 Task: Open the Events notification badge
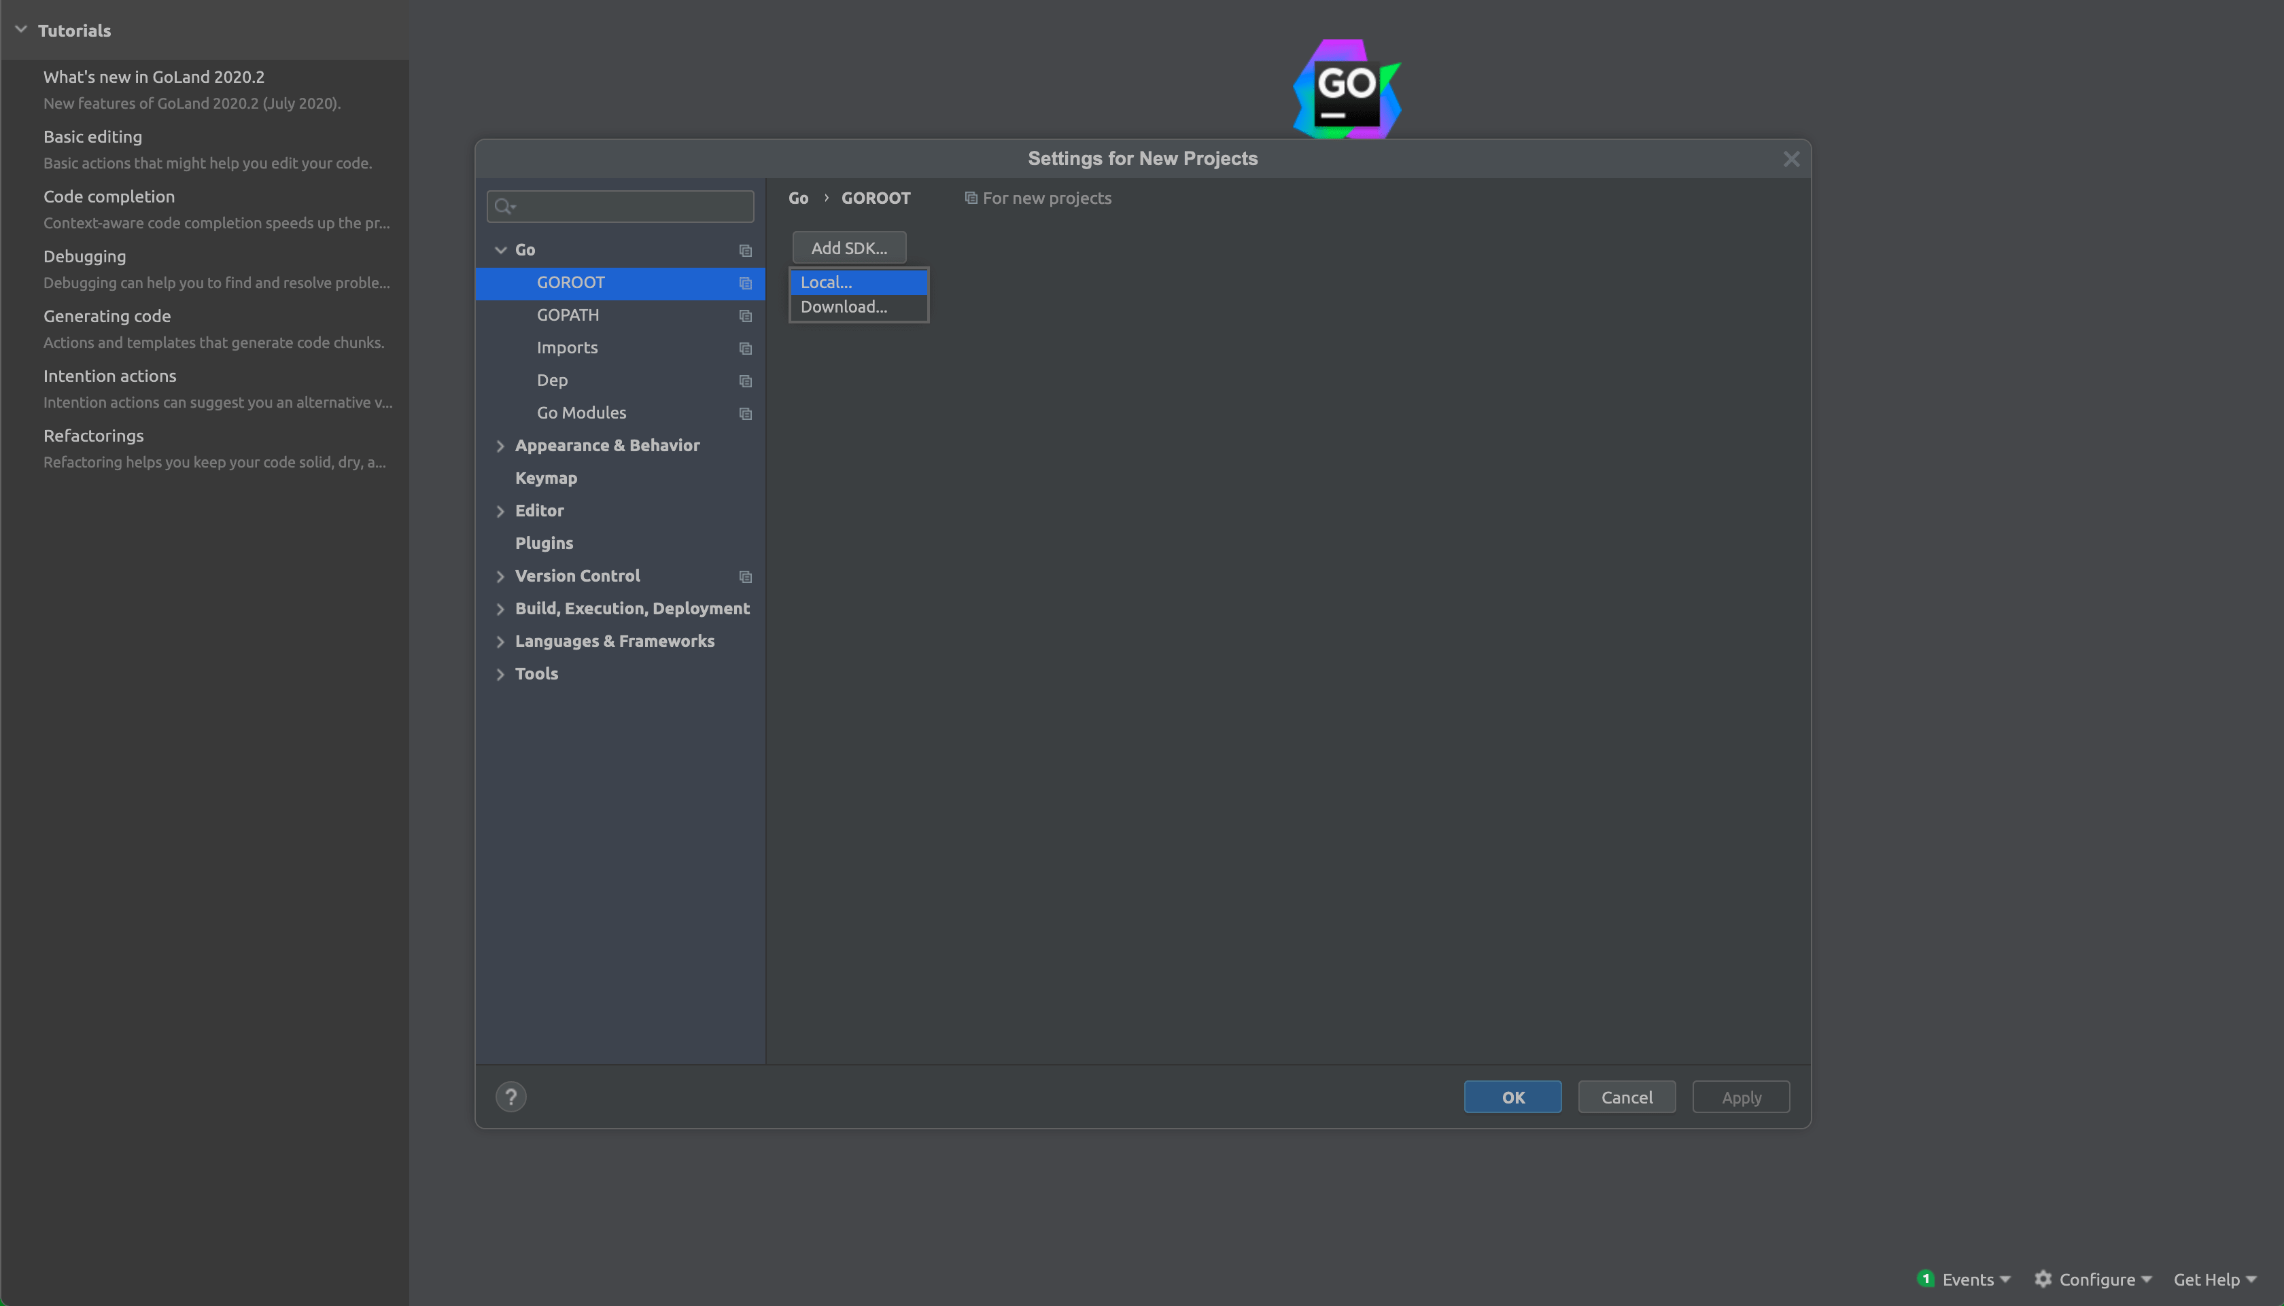point(1925,1278)
